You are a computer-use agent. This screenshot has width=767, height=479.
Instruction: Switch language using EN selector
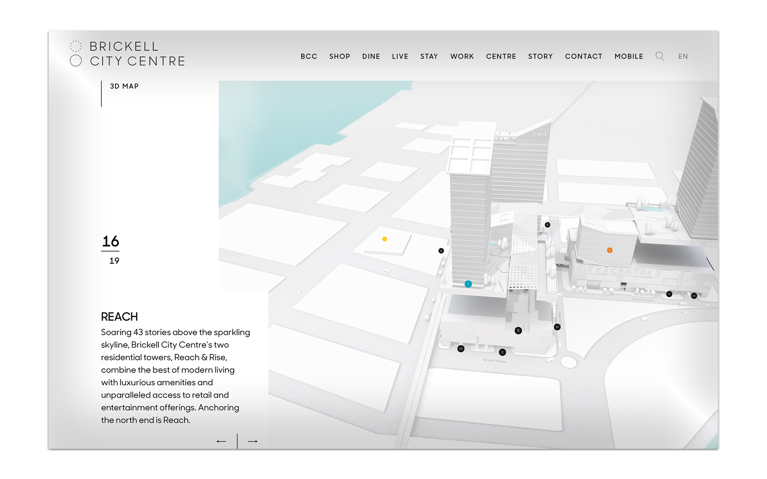(683, 56)
